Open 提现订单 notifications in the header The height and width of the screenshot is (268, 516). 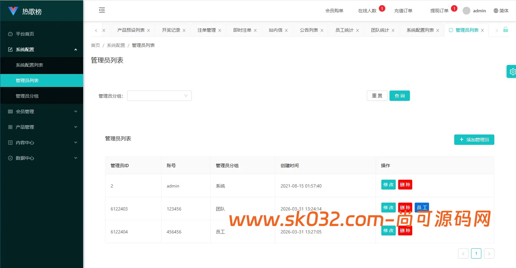(x=439, y=11)
